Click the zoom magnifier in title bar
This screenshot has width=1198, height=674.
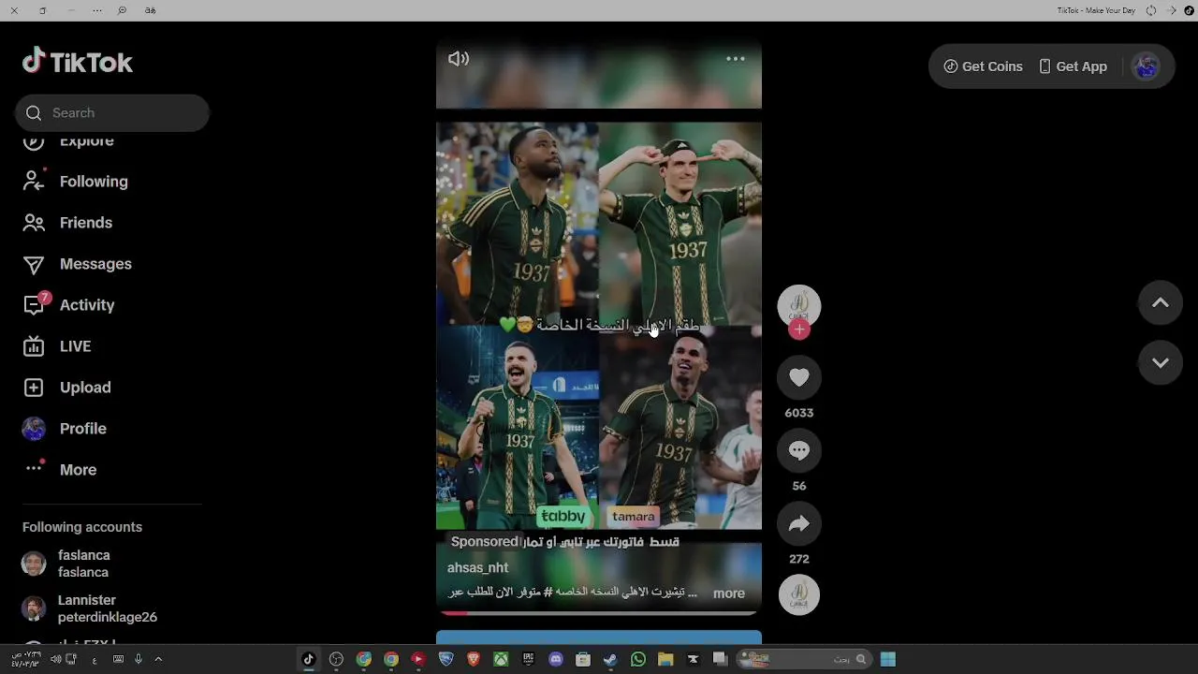(x=122, y=10)
